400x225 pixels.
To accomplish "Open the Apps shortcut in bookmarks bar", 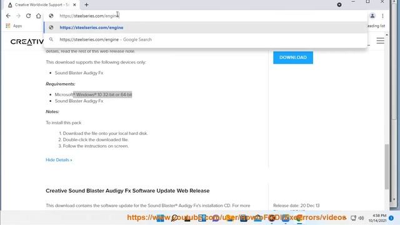I will point(14,26).
